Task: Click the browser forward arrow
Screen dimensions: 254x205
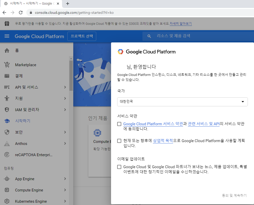Action: [13, 13]
